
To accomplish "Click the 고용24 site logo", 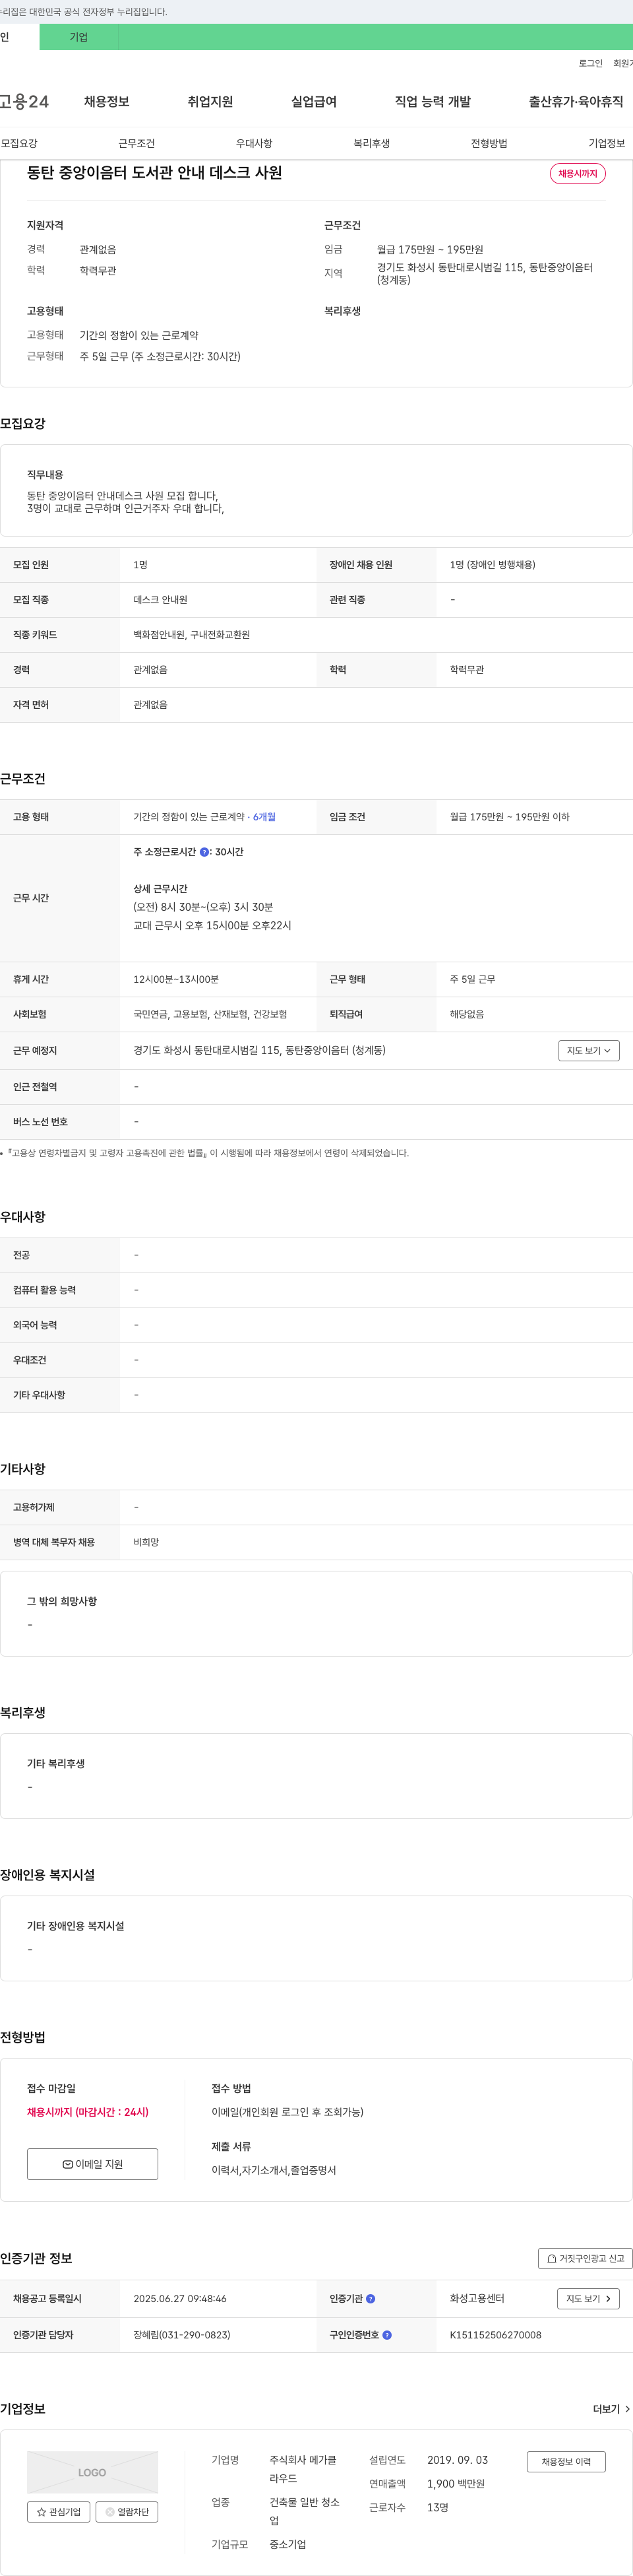I will (24, 101).
